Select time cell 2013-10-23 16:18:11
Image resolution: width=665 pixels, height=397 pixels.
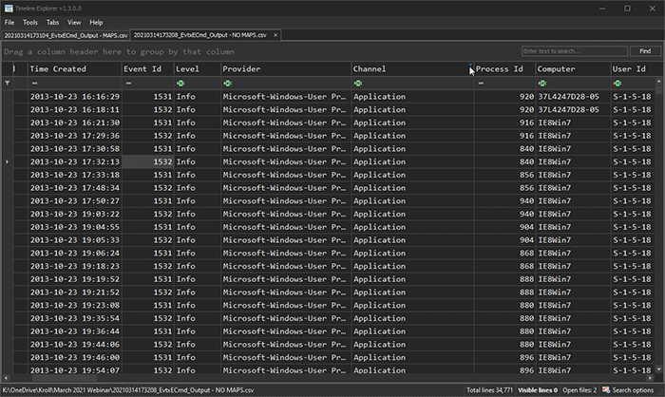[75, 110]
